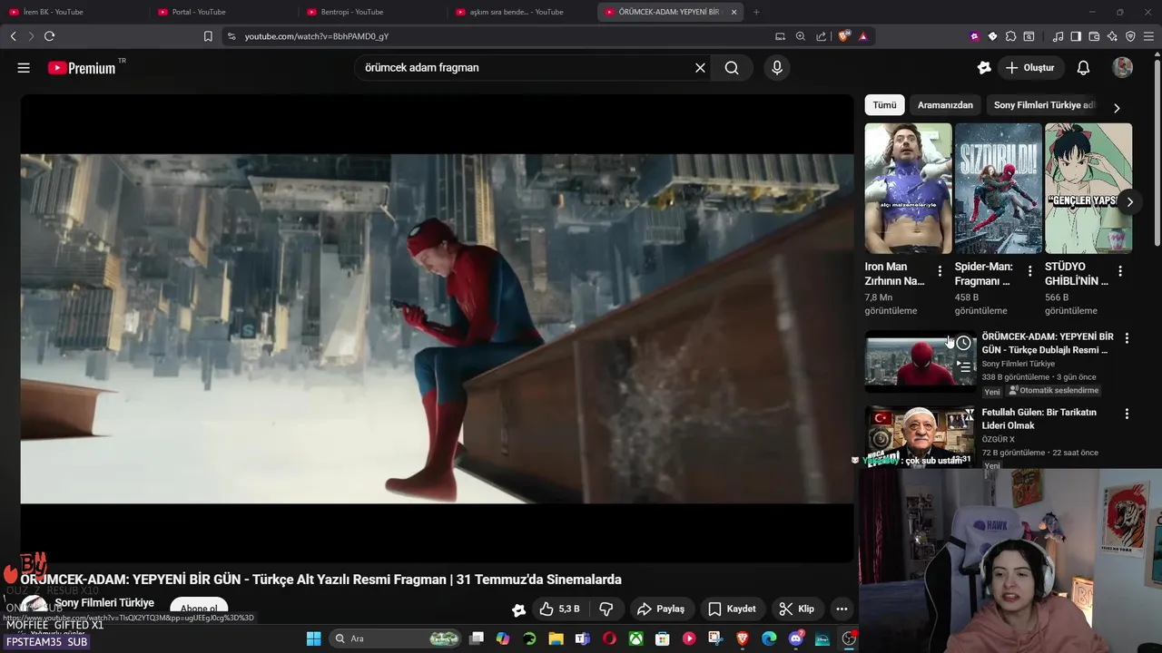This screenshot has height=653, width=1162.
Task: Open the notifications bell
Action: (1083, 68)
